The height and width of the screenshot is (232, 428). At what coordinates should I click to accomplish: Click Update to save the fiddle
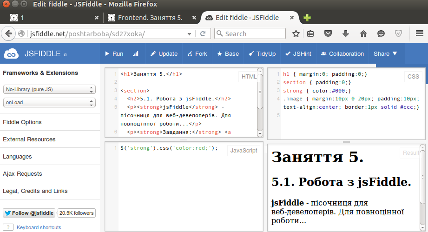[x=164, y=54]
